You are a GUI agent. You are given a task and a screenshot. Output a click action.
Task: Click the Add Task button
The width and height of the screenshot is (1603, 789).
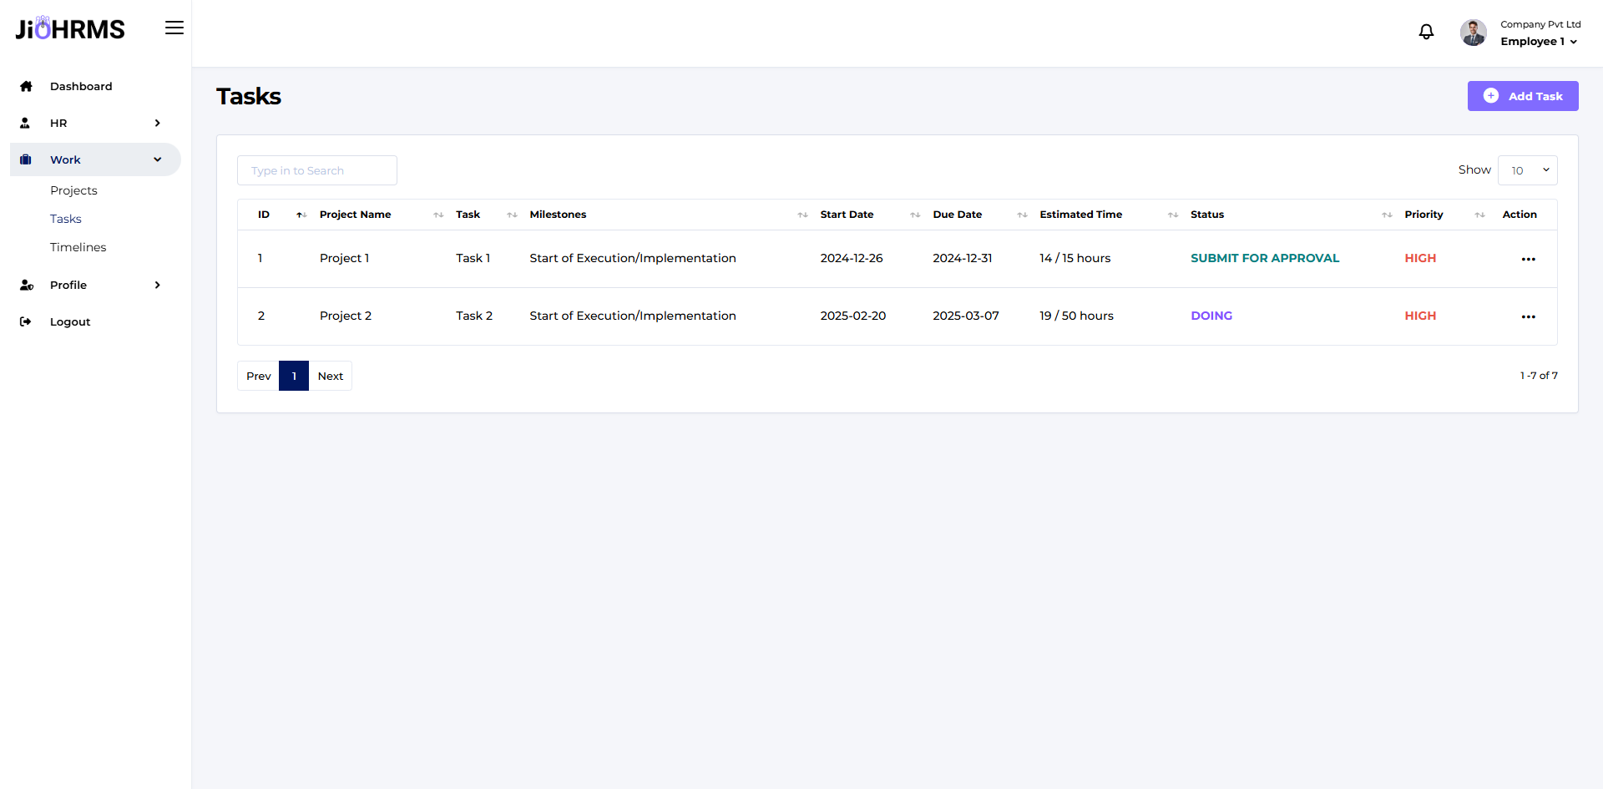tap(1522, 96)
